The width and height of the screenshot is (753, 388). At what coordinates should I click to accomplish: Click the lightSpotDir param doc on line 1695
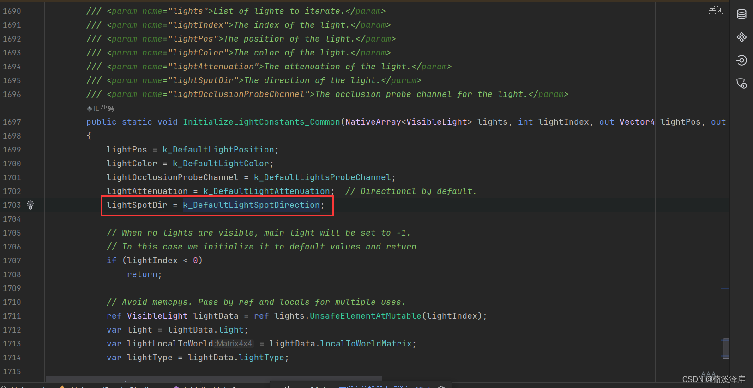[254, 80]
